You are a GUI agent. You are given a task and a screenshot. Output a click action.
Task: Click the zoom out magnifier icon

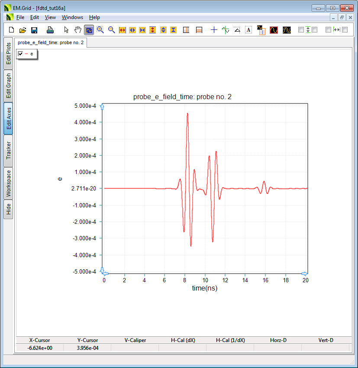coord(111,30)
